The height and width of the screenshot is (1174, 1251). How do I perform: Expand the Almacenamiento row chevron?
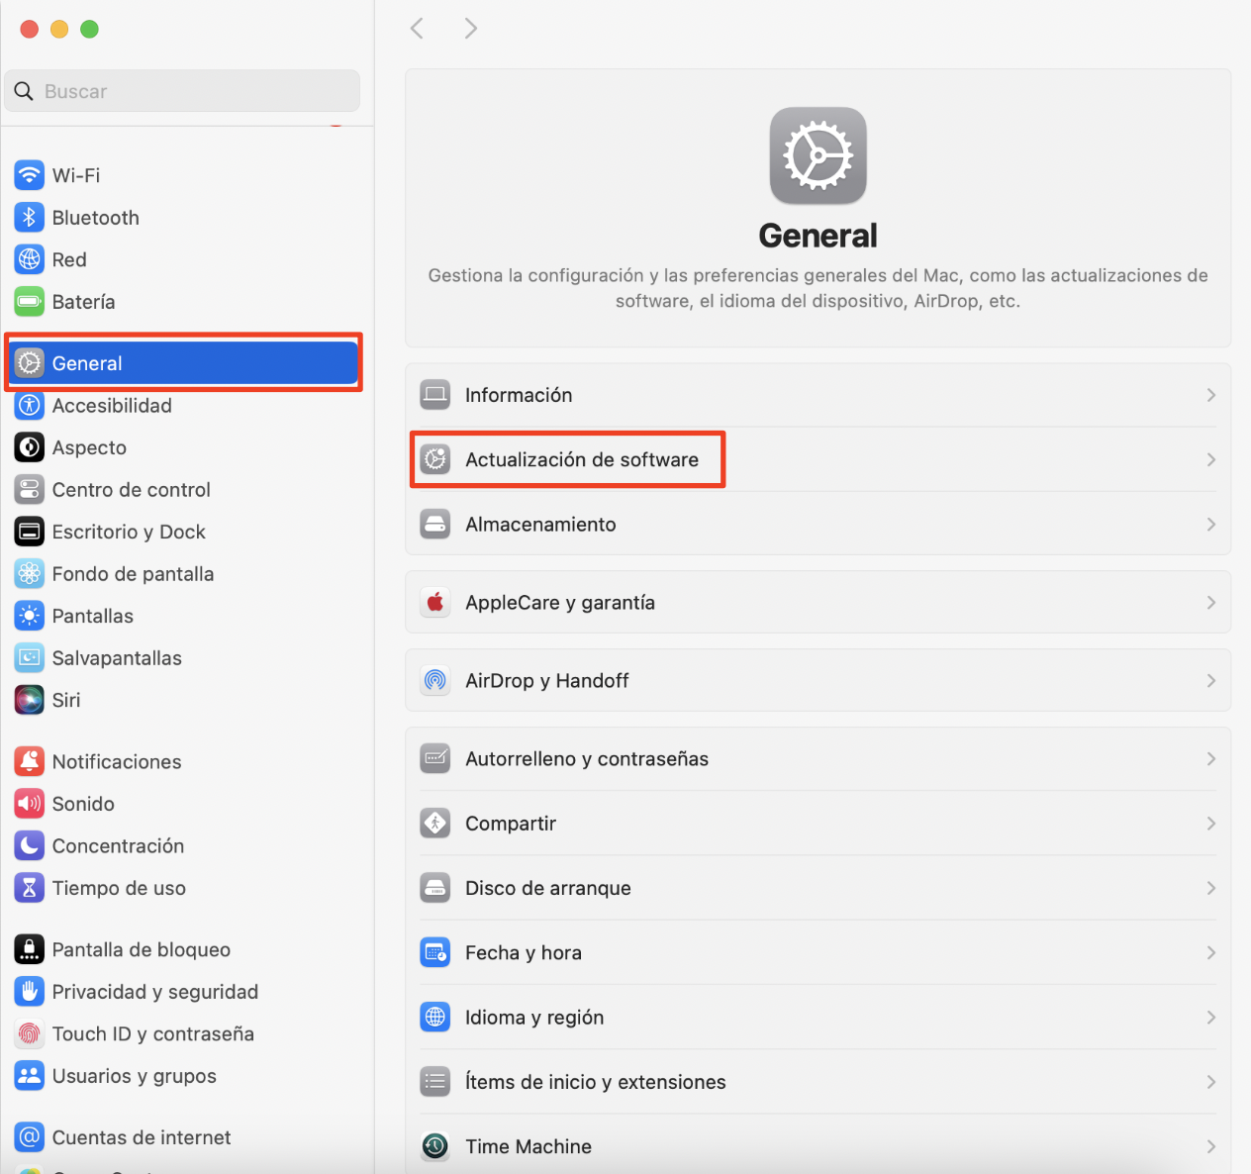[1211, 525]
